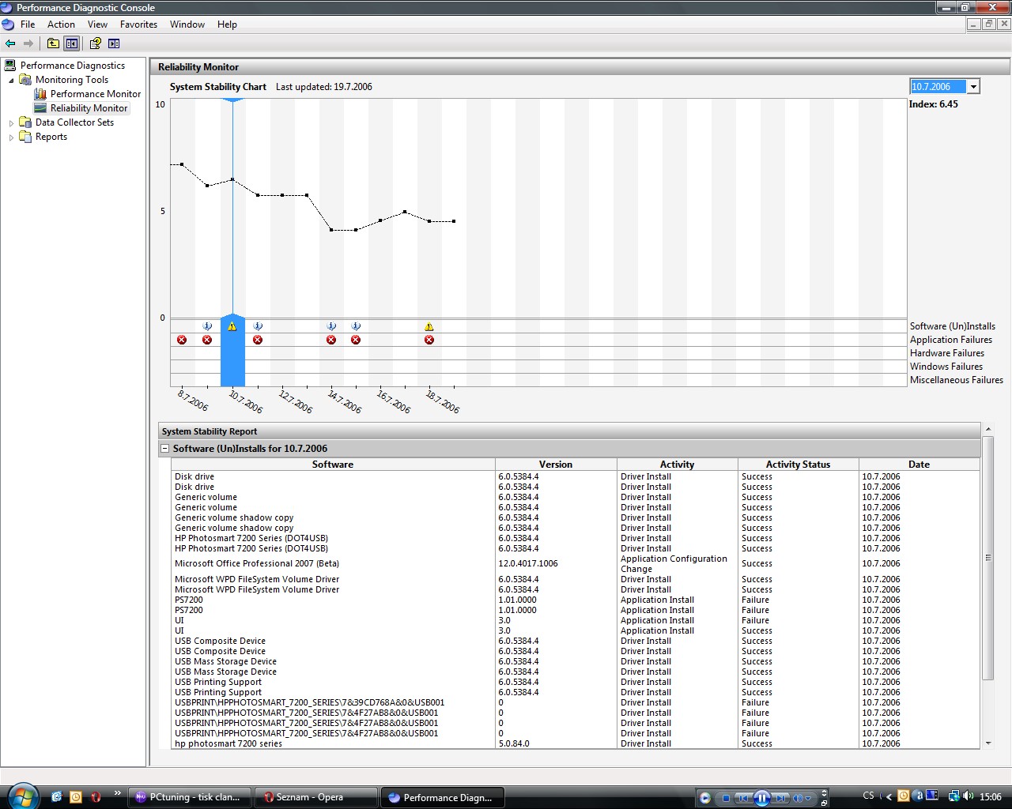Click the network tray icon

955,796
